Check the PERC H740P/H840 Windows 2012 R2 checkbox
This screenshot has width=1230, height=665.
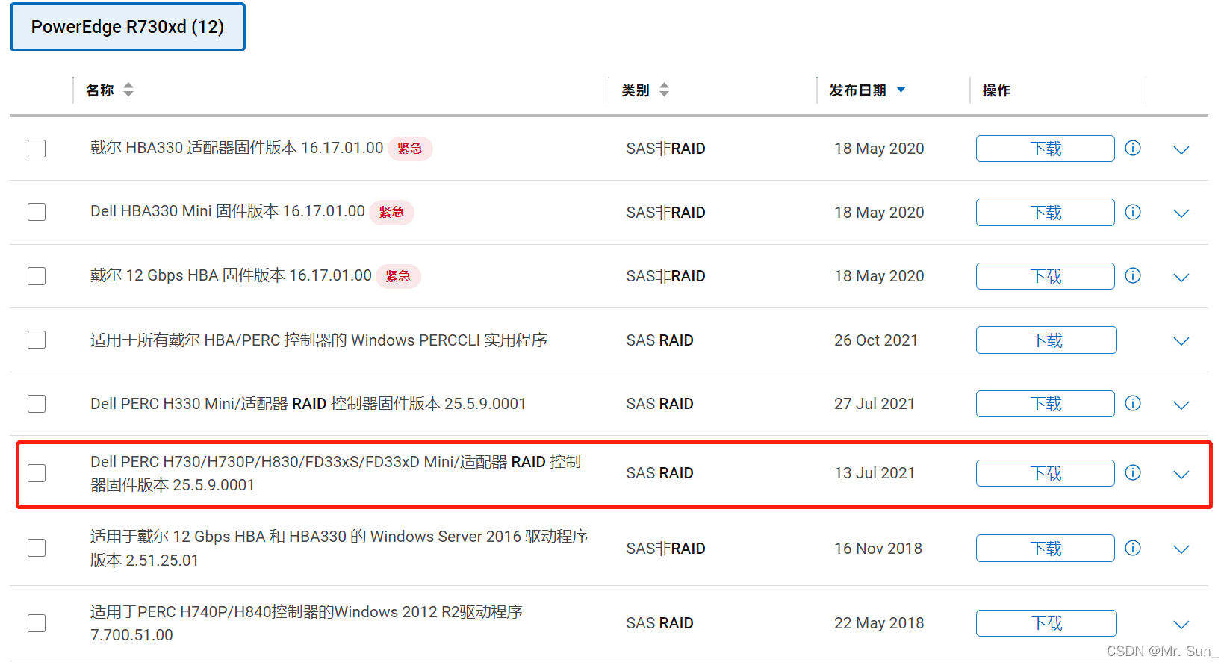pyautogui.click(x=37, y=623)
